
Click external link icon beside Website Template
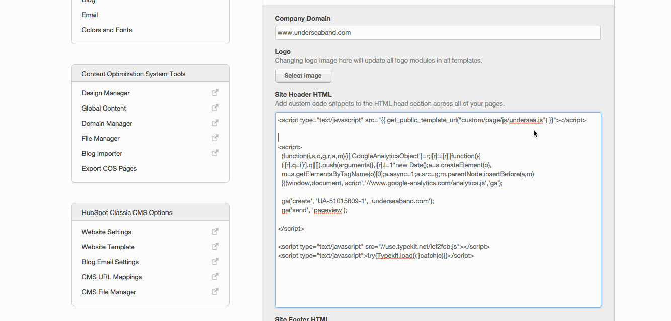point(215,247)
